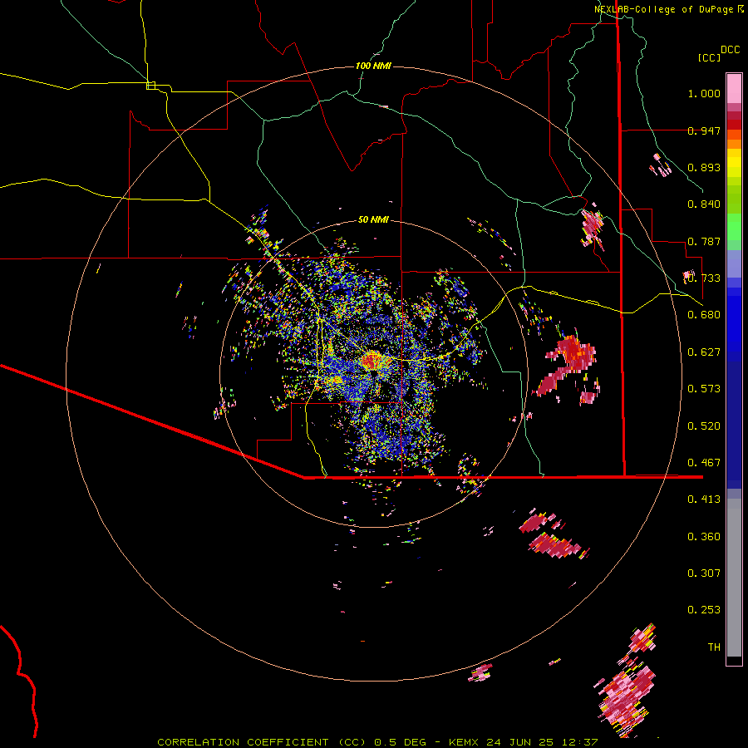Click the 0.413 color scale value
Viewport: 748px width, 748px height.
704,499
